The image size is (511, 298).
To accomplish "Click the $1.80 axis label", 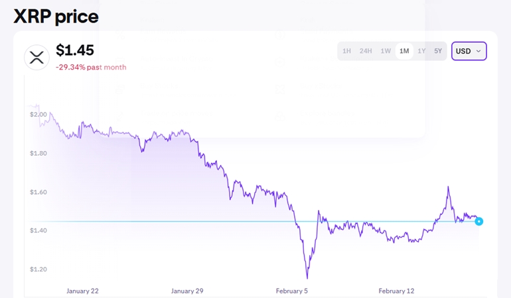I will click(38, 153).
